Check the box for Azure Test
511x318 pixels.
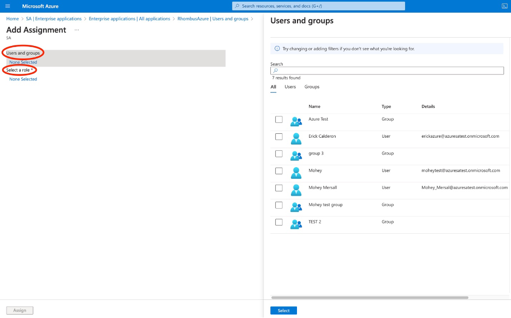tap(278, 119)
